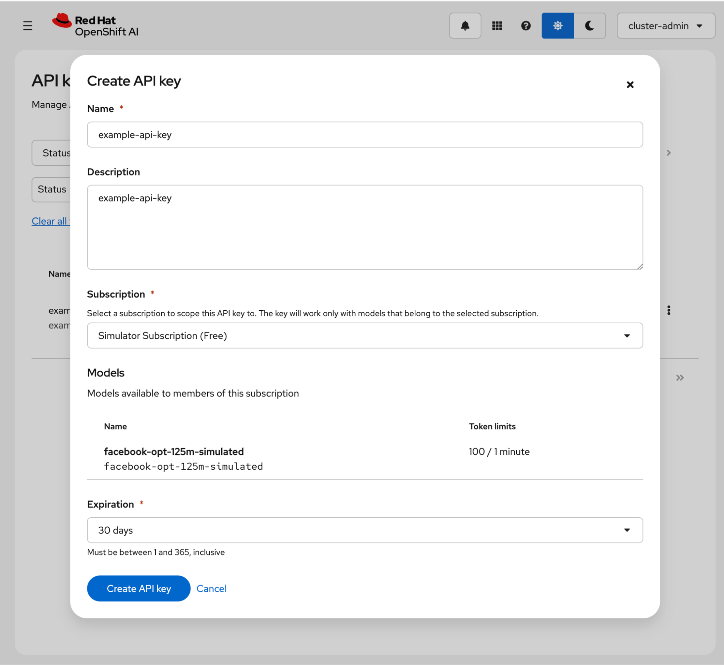724x665 pixels.
Task: Select the facebook-opt-125m-simulated model name
Action: click(x=174, y=452)
